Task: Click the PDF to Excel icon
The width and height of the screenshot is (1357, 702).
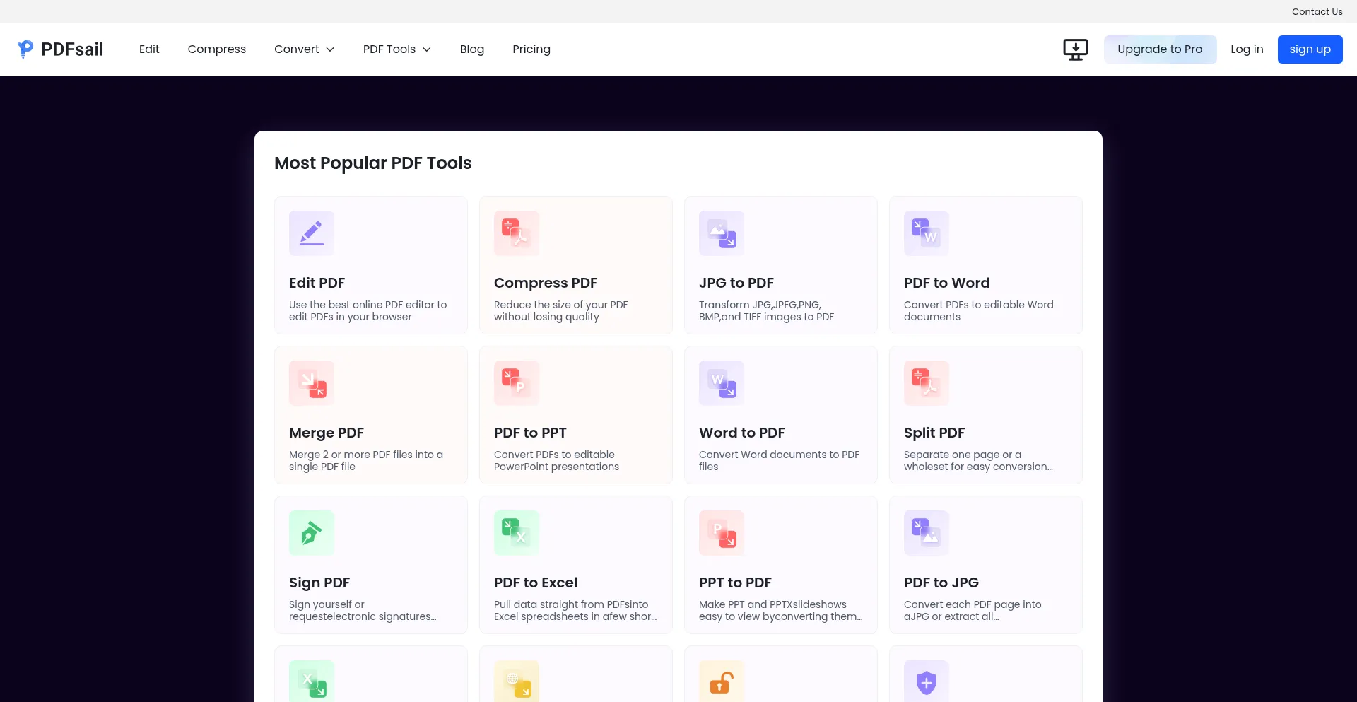Action: (x=516, y=533)
